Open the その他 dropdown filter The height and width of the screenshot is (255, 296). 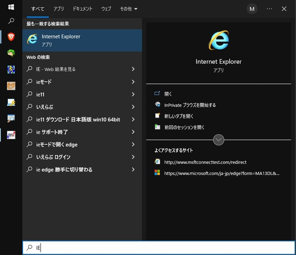(129, 9)
